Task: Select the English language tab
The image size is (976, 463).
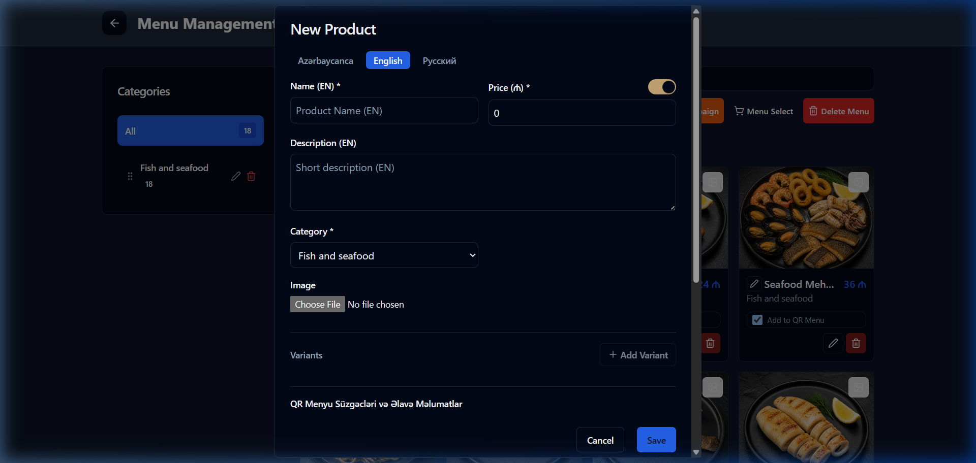Action: tap(388, 60)
